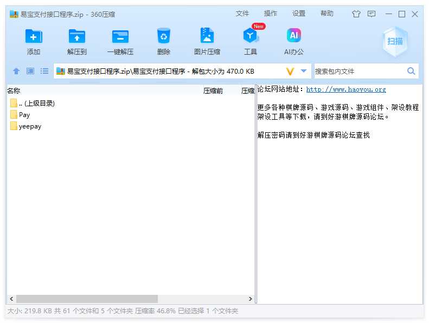429x323 pixels.
Task: Click the horizontal scrollbar right arrow
Action: point(251,299)
